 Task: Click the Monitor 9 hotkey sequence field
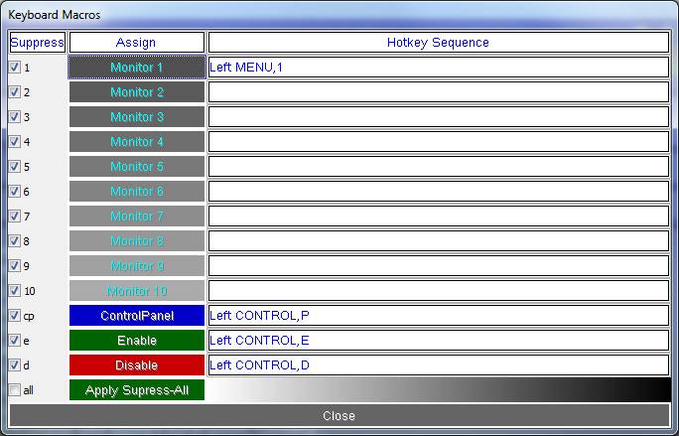pos(439,266)
